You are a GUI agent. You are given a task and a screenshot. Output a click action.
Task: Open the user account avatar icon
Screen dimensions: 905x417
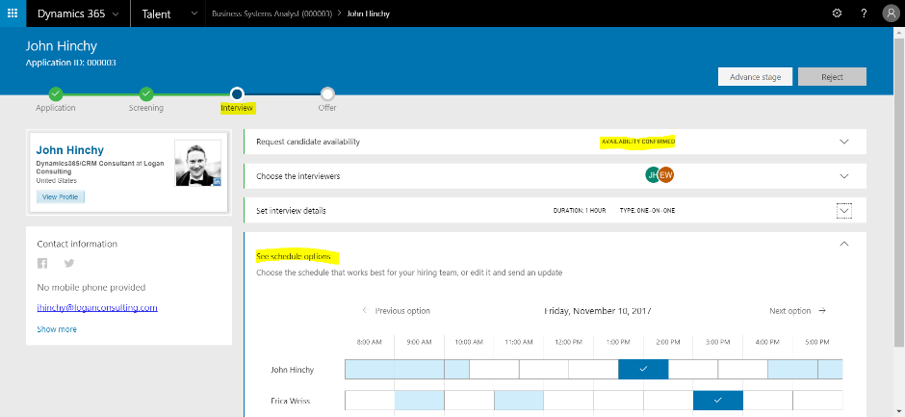pyautogui.click(x=890, y=13)
